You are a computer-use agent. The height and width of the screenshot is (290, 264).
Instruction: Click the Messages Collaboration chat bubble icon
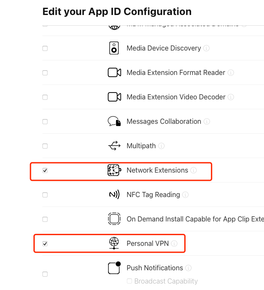(114, 121)
